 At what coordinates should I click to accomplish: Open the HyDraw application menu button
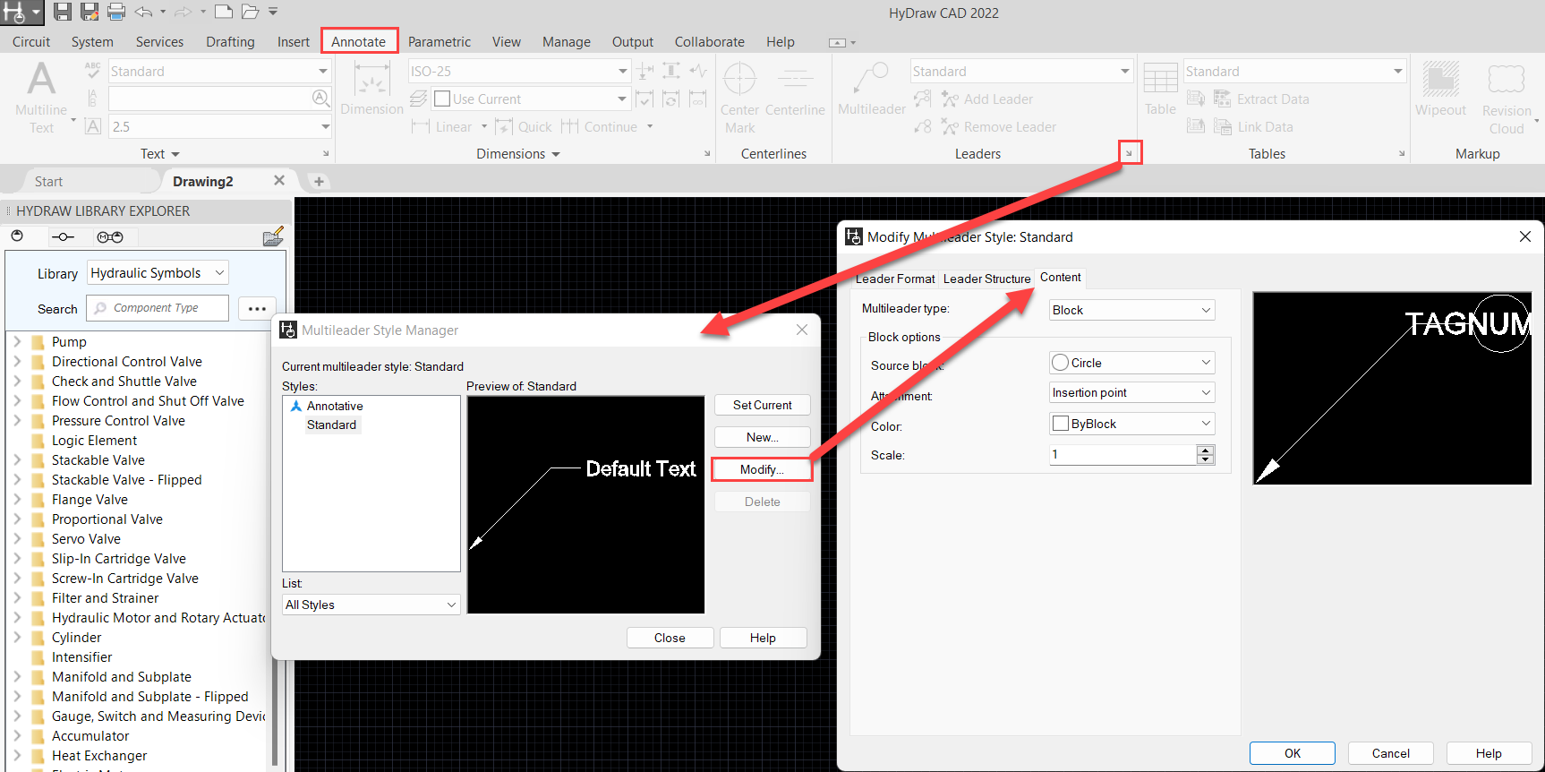point(21,13)
